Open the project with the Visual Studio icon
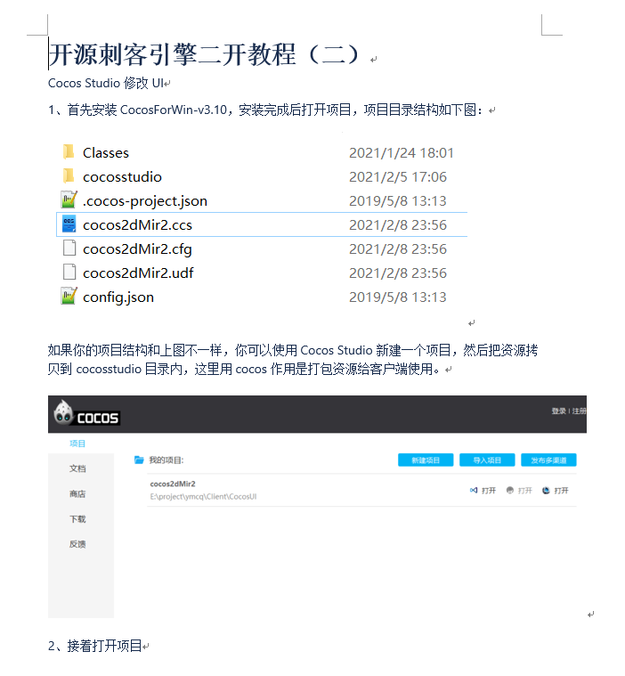Image resolution: width=625 pixels, height=676 pixels. (x=474, y=490)
